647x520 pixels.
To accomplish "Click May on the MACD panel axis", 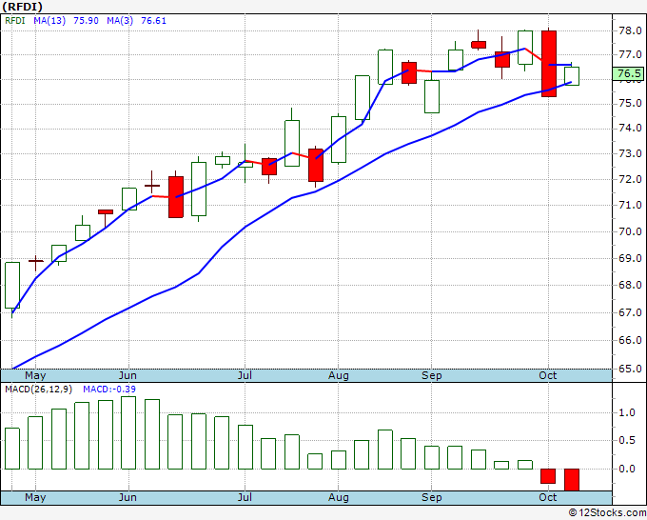I will 35,497.
